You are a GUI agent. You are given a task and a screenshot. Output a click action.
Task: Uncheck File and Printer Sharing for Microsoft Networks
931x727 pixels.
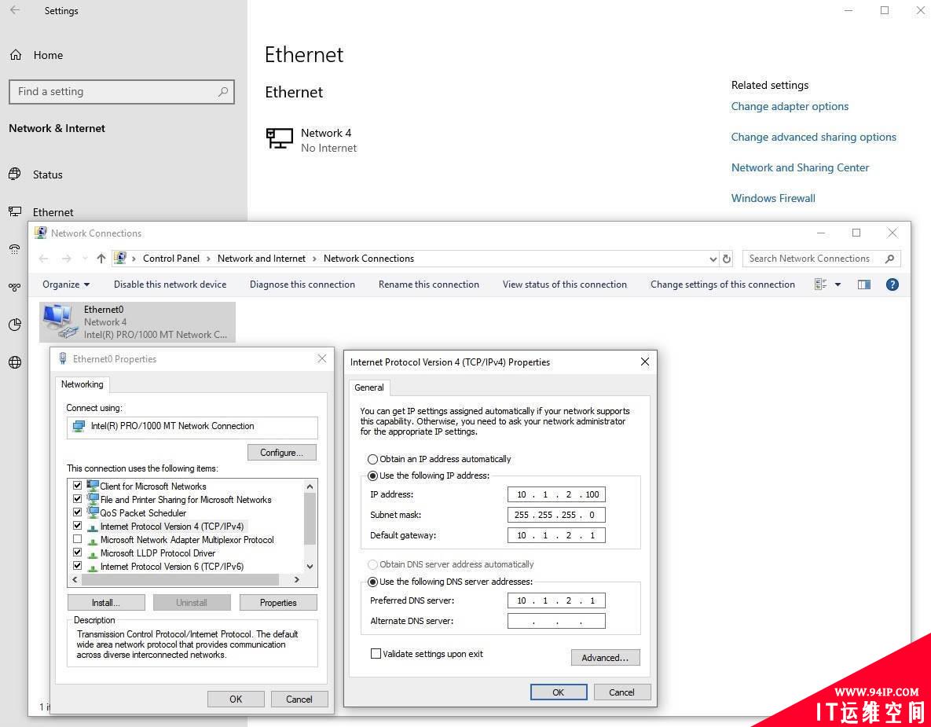coord(77,499)
